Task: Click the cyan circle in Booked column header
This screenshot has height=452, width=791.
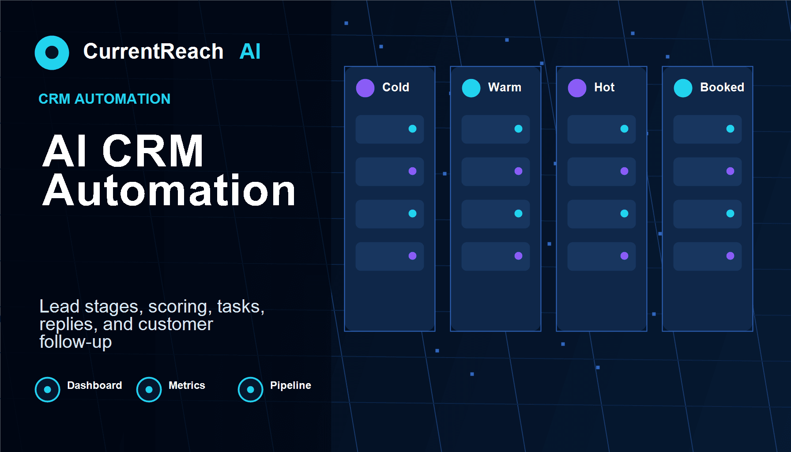Action: click(683, 88)
